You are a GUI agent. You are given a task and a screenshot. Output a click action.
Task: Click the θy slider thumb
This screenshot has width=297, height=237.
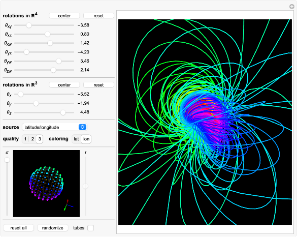coord(36,103)
